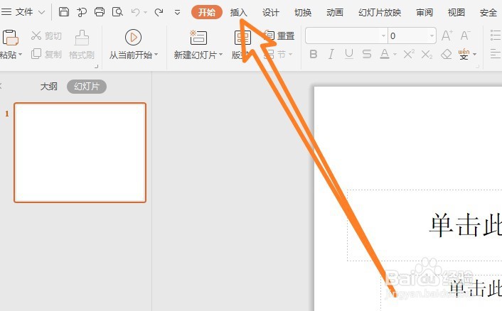Open the 文件 menu
The image size is (502, 311).
[x=23, y=12]
